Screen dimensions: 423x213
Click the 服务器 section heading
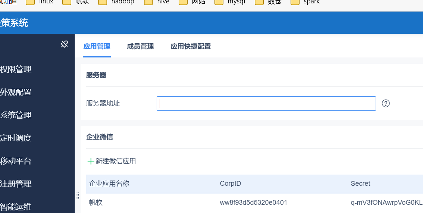click(x=96, y=75)
